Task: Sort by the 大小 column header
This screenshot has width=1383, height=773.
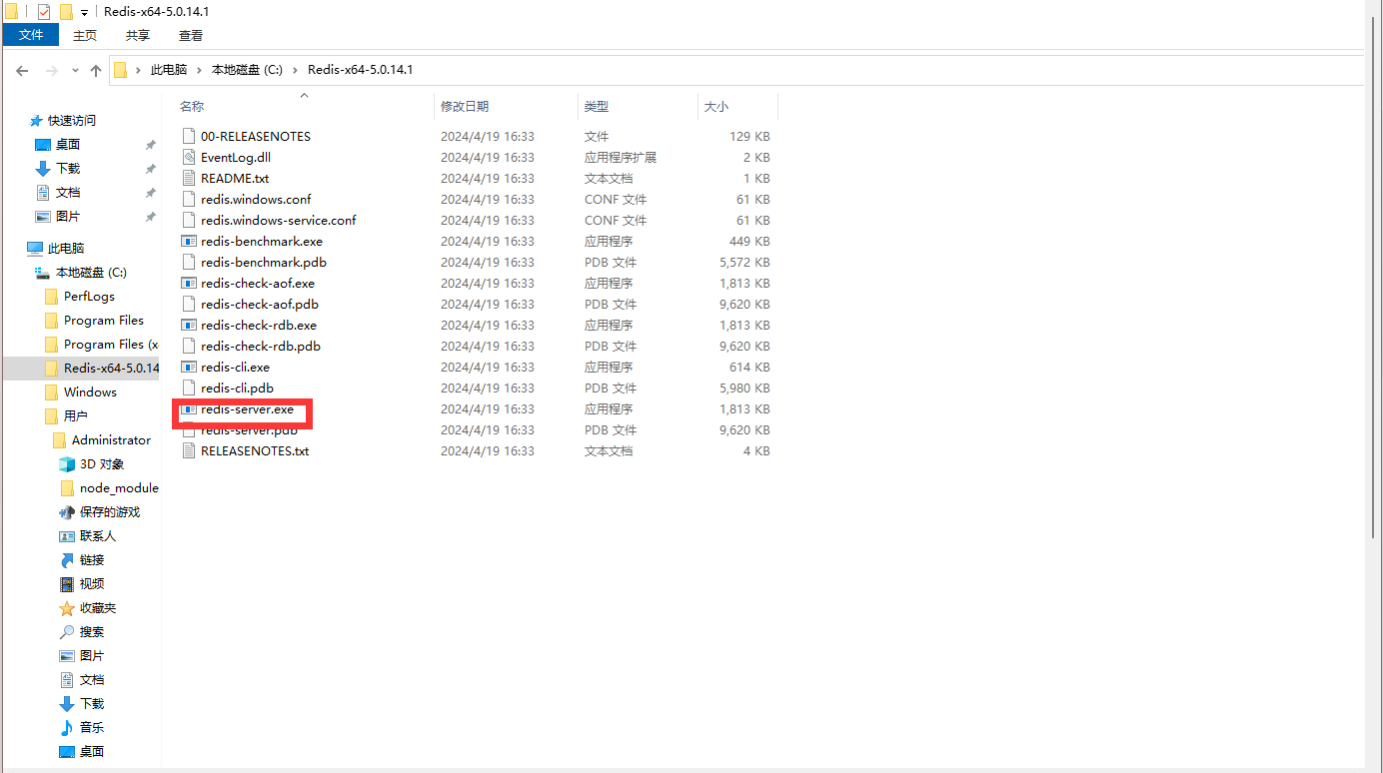Action: (x=716, y=106)
